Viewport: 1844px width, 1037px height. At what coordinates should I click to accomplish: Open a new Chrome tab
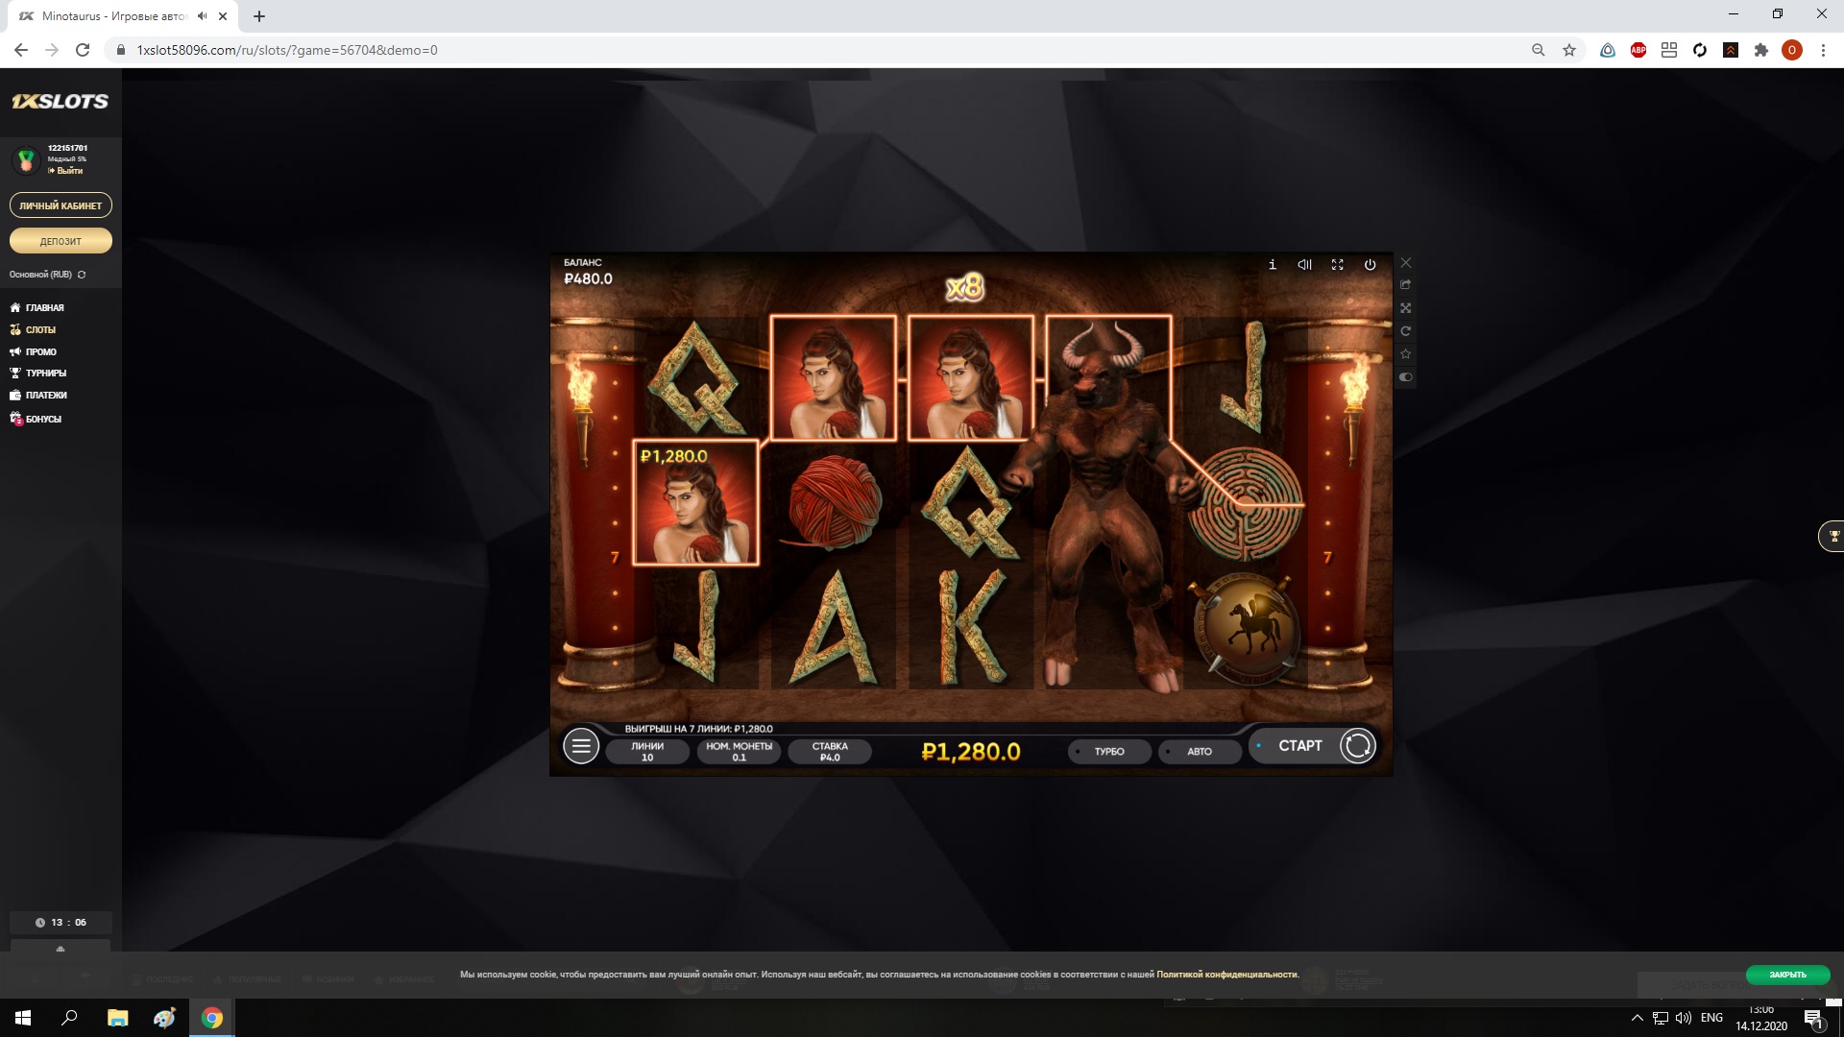(259, 16)
